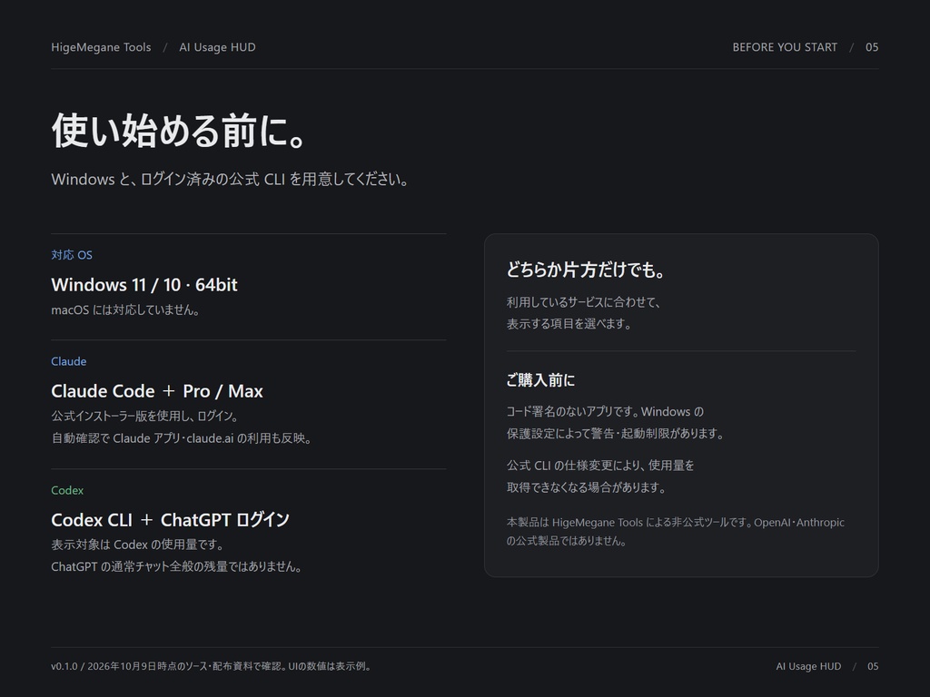
Task: Click the line "取得できなくなる場合があります。"
Action: coord(586,487)
